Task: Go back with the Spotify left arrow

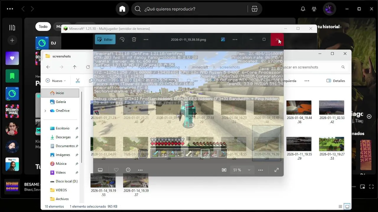Action: 23,9
